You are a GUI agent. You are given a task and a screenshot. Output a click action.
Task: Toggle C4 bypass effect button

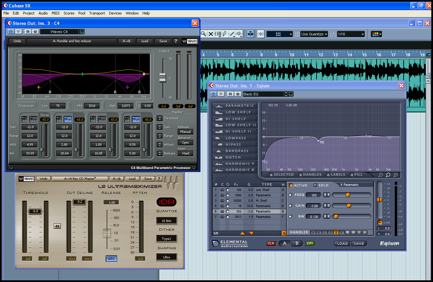tap(19, 32)
